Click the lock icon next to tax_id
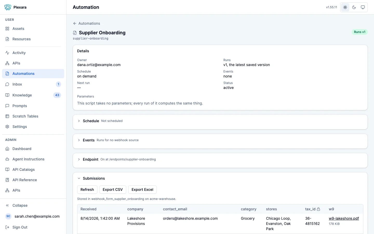This screenshot has width=374, height=234. (318, 209)
